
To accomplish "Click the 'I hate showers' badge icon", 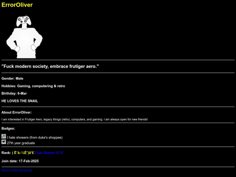I will click(4, 136).
